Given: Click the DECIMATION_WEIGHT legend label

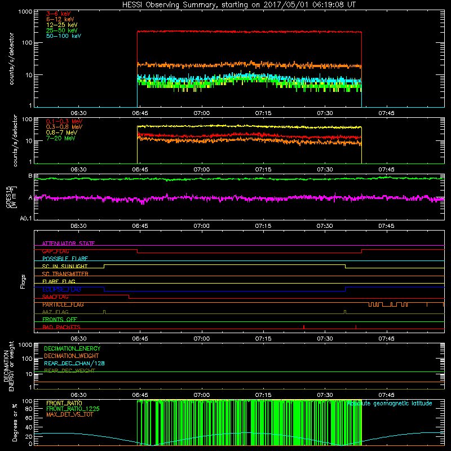Looking at the screenshot, I should (72, 356).
